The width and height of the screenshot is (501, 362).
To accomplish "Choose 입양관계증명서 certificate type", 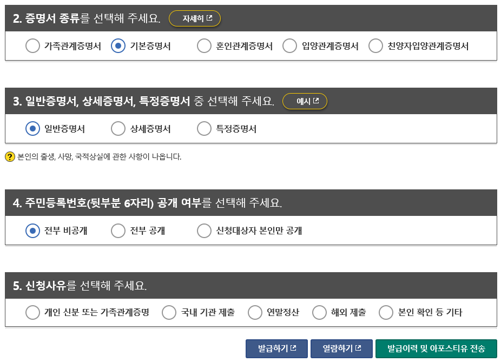I will (290, 45).
